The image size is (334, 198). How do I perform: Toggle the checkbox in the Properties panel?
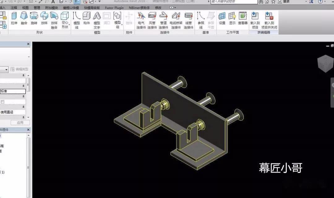click(2, 102)
